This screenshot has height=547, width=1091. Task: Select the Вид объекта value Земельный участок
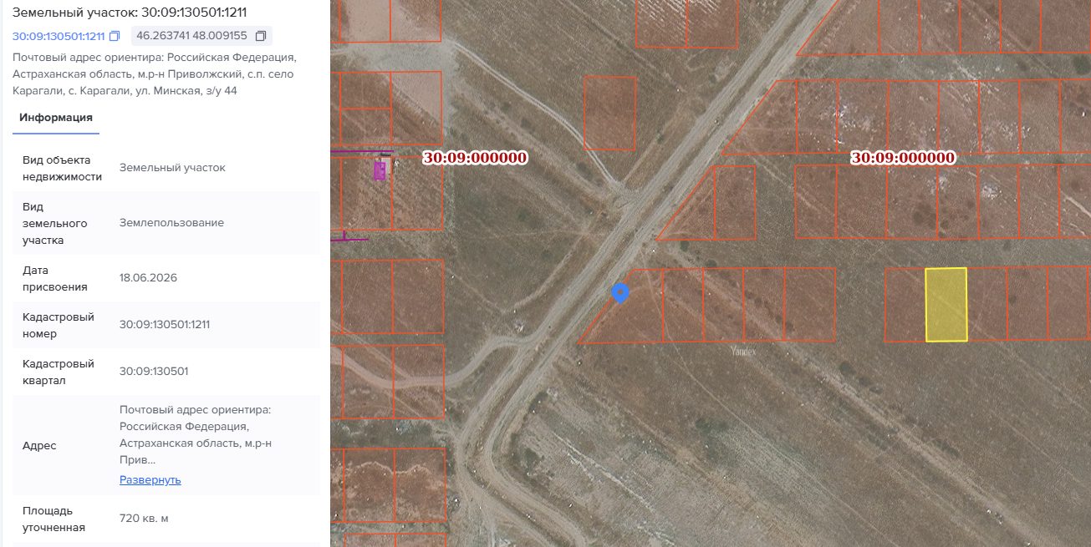pos(172,168)
